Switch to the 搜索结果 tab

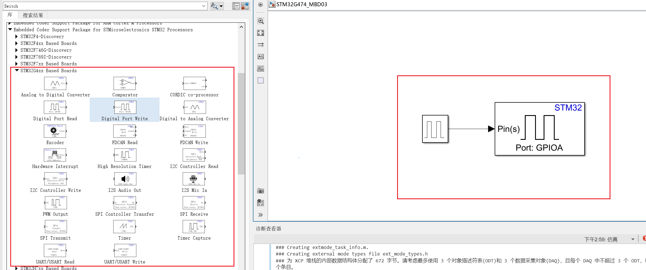(33, 15)
